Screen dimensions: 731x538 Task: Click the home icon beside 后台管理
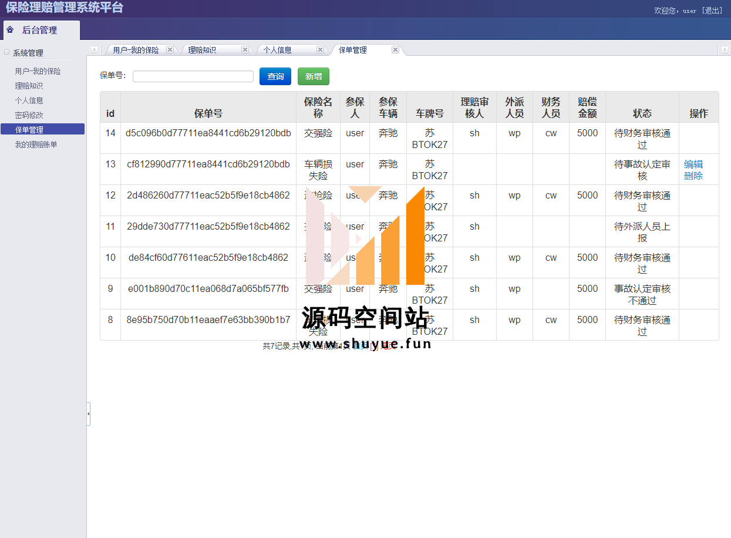click(10, 30)
